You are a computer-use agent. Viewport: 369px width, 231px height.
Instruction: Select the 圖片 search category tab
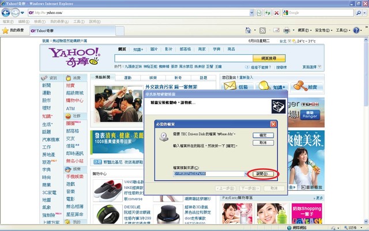(154, 49)
